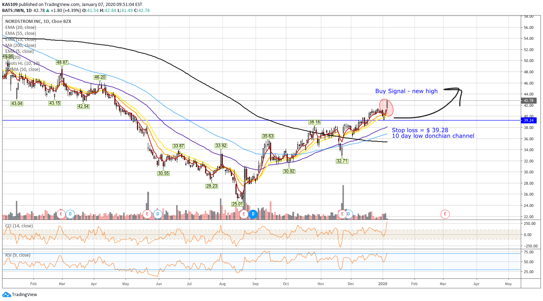Select the earnings E marker in late August
543x301 pixels.
[x=244, y=214]
